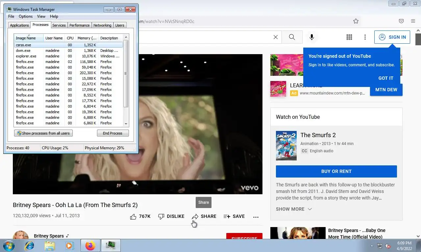Open Windows Explorer folder taskbar icon
Screen dimensions: 421x252
pos(50,245)
